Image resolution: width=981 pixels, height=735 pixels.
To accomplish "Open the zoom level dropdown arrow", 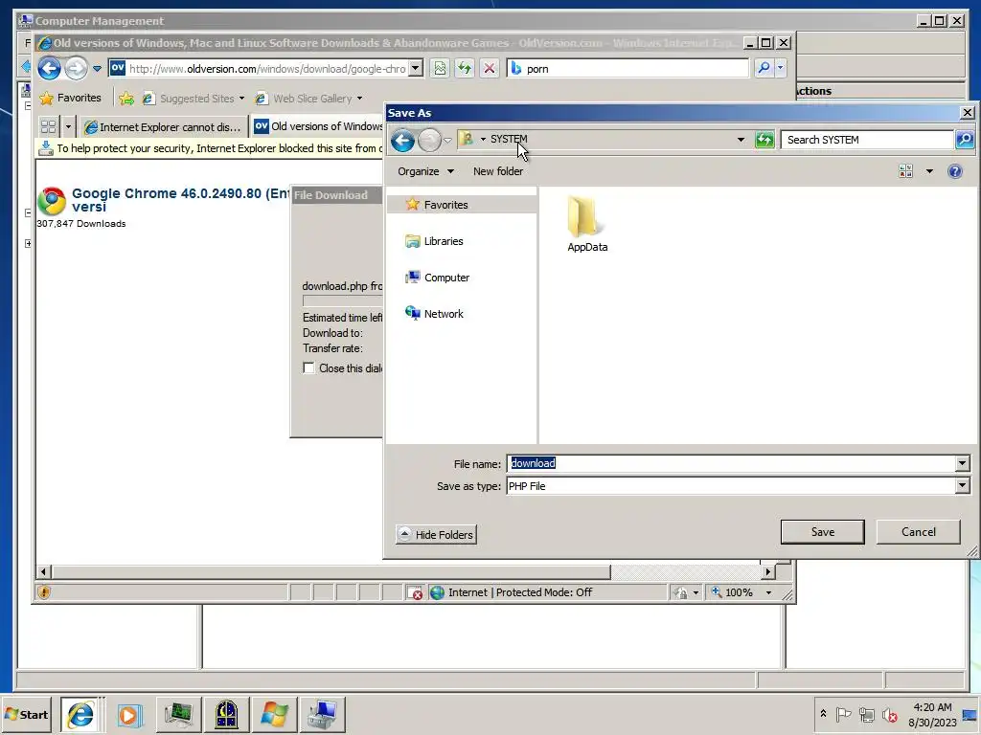I will tap(768, 592).
